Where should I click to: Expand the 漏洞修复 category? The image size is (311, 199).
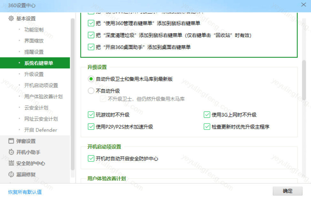26,174
